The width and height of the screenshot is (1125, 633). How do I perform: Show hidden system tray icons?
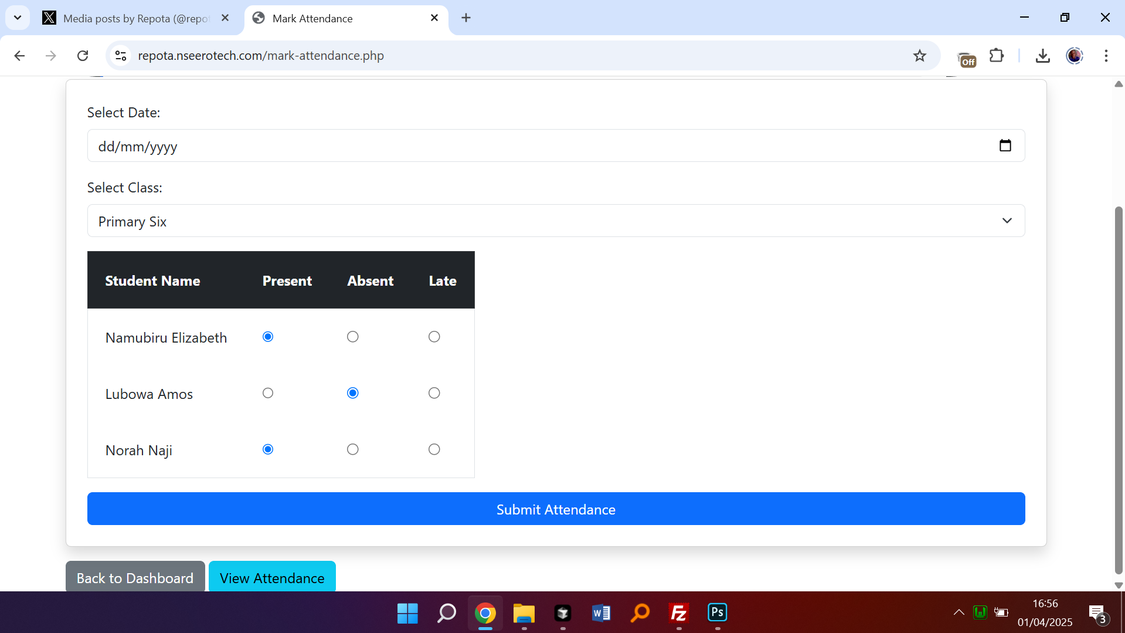[959, 612]
